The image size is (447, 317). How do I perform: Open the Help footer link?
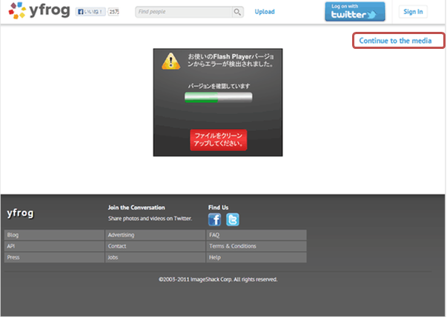[256, 258]
